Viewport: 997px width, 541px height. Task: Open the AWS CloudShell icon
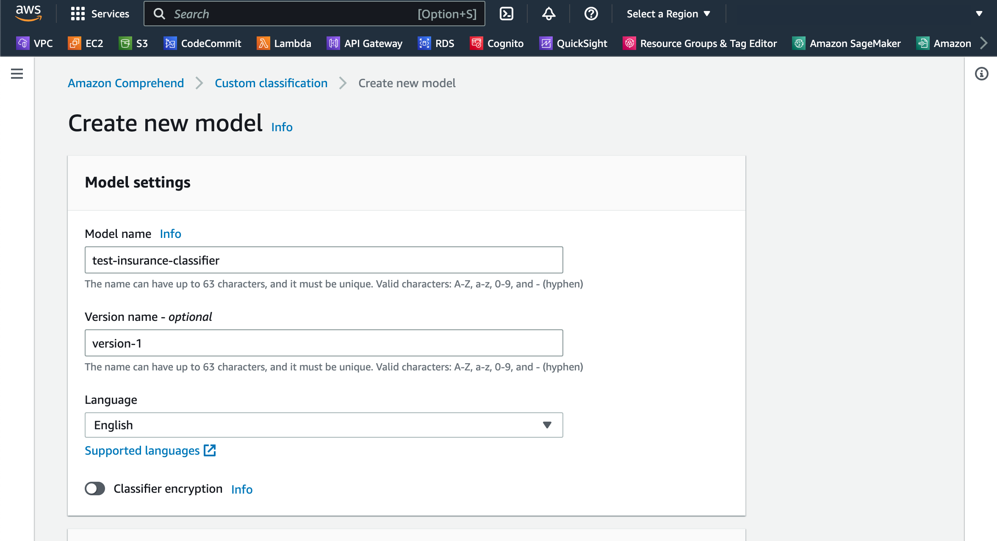click(507, 14)
